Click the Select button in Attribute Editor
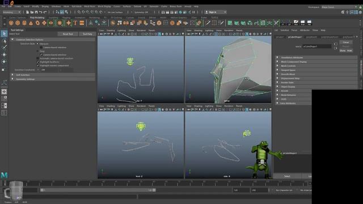 click(287, 176)
